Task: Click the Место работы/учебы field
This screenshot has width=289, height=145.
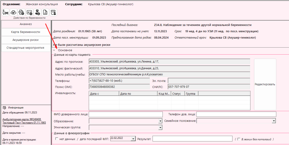Action: (169, 74)
